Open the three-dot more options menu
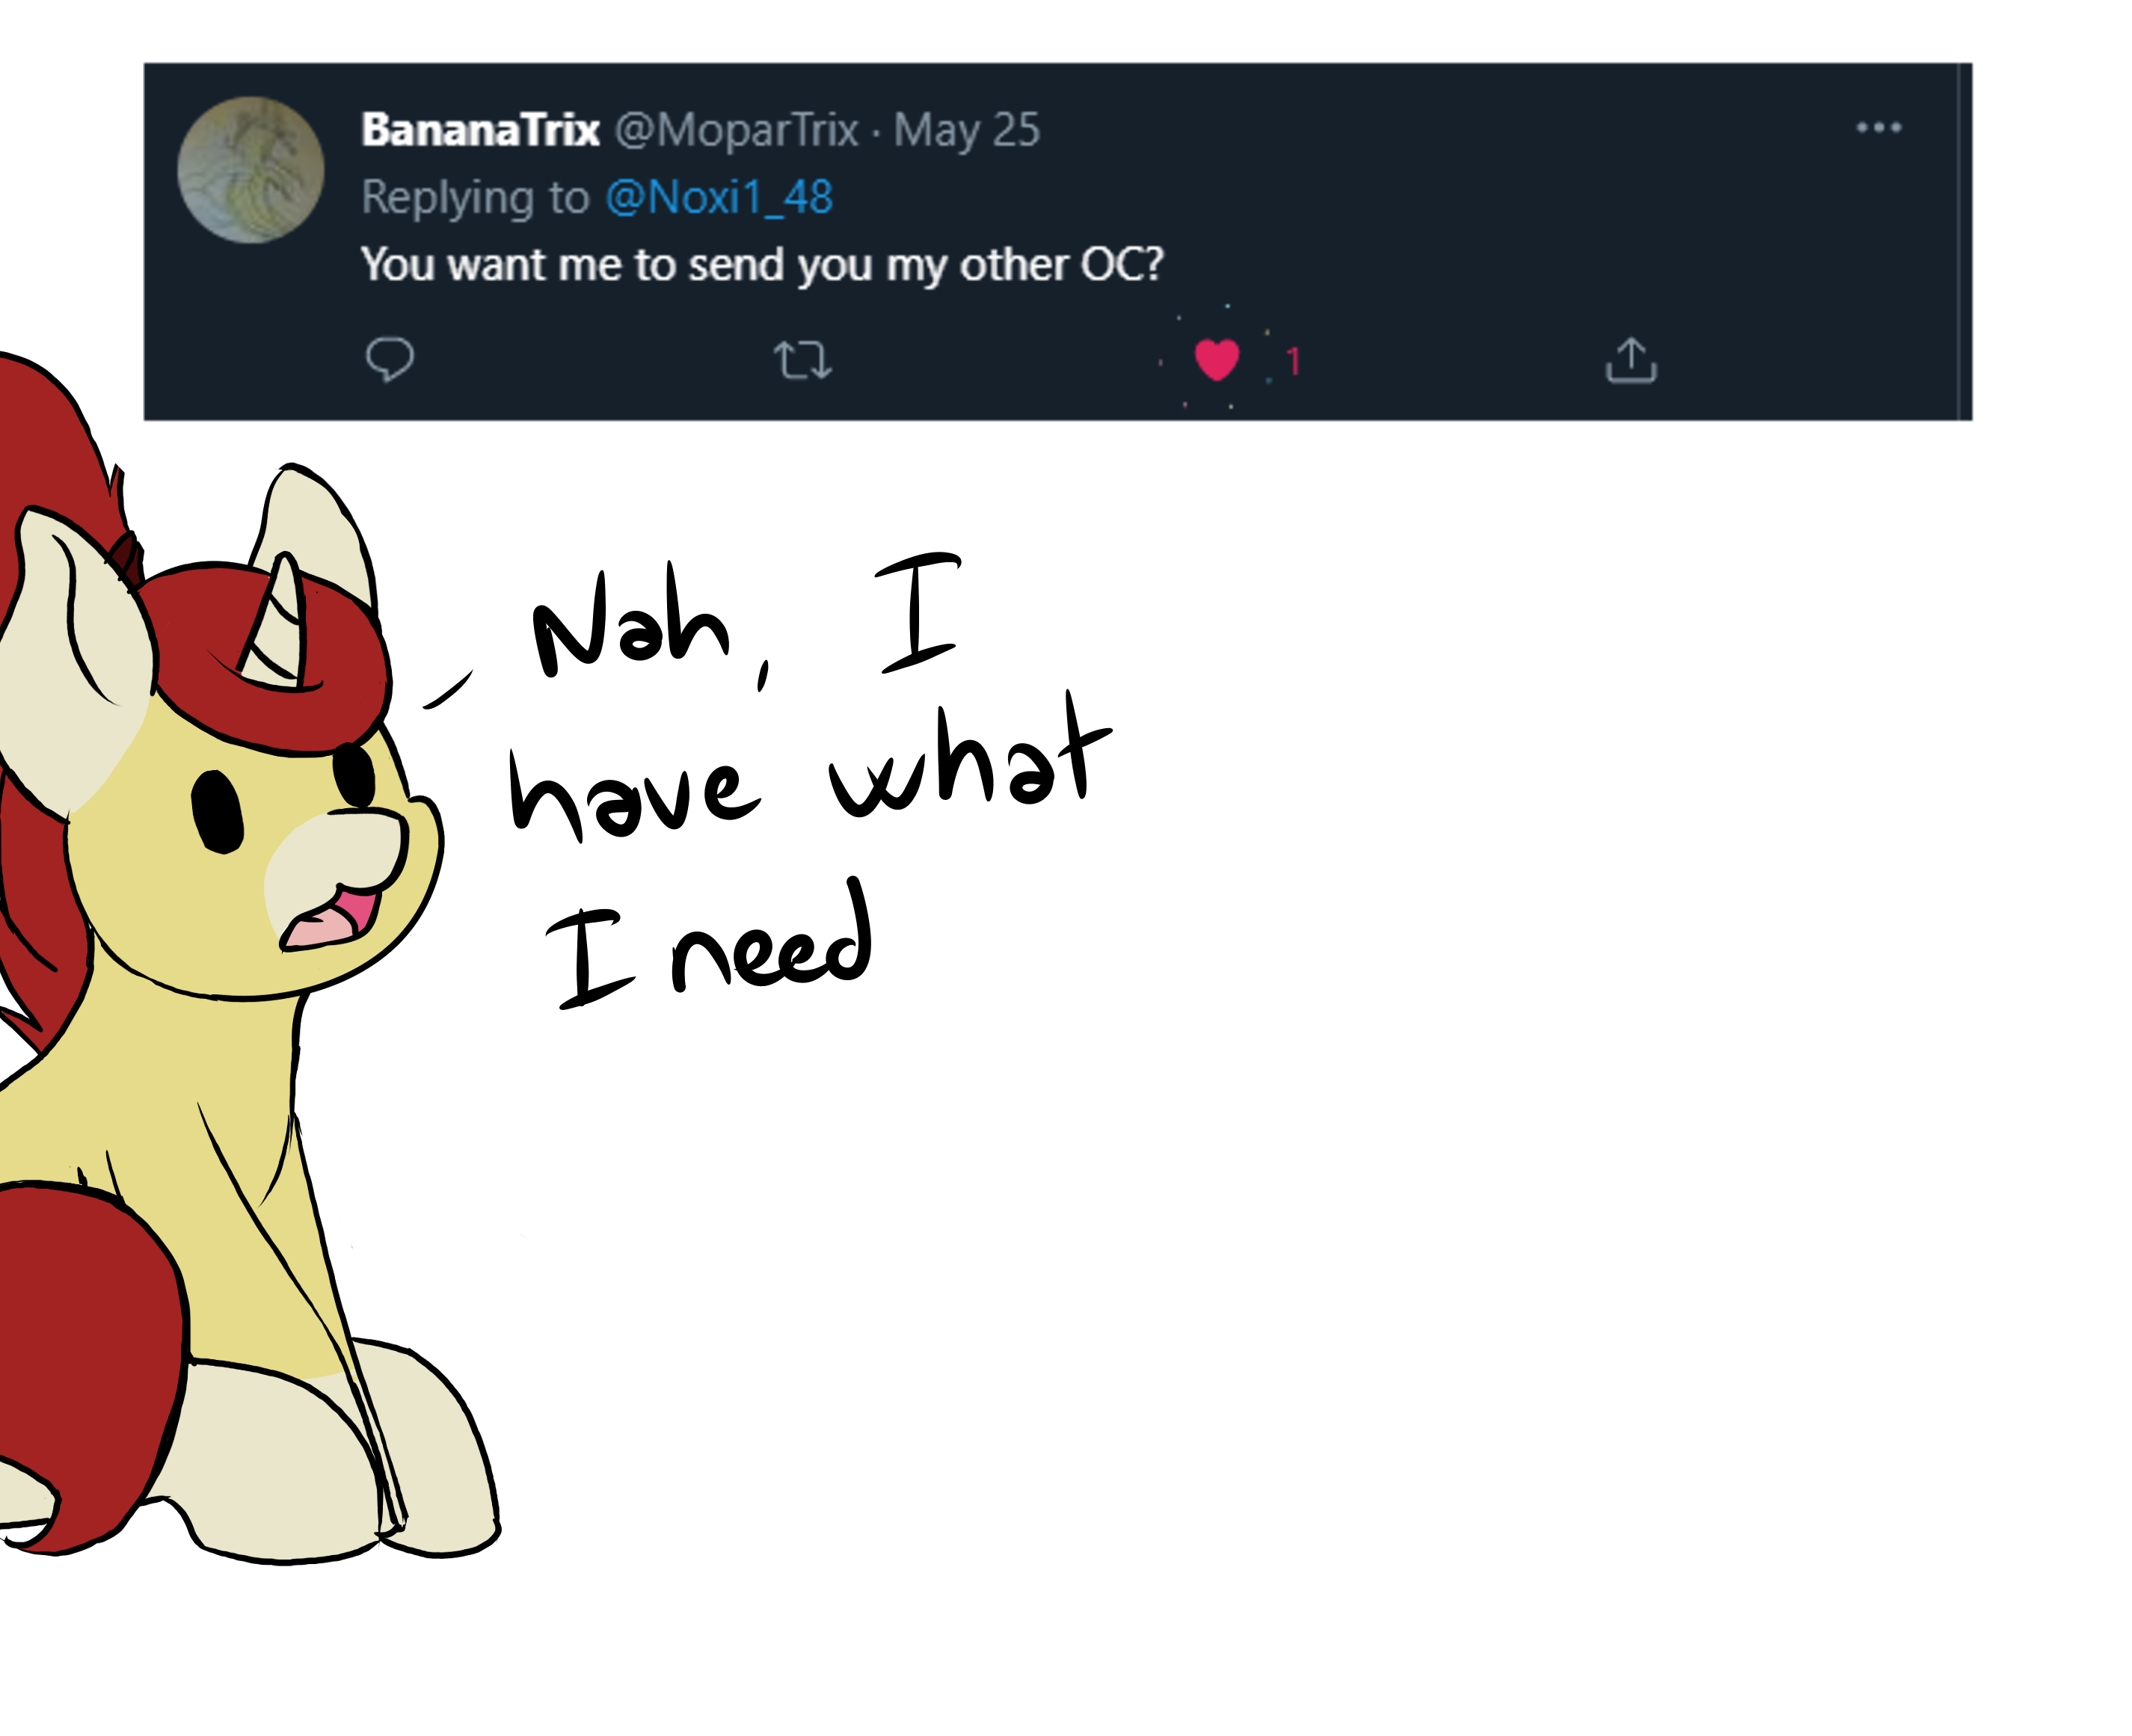 coord(1878,128)
